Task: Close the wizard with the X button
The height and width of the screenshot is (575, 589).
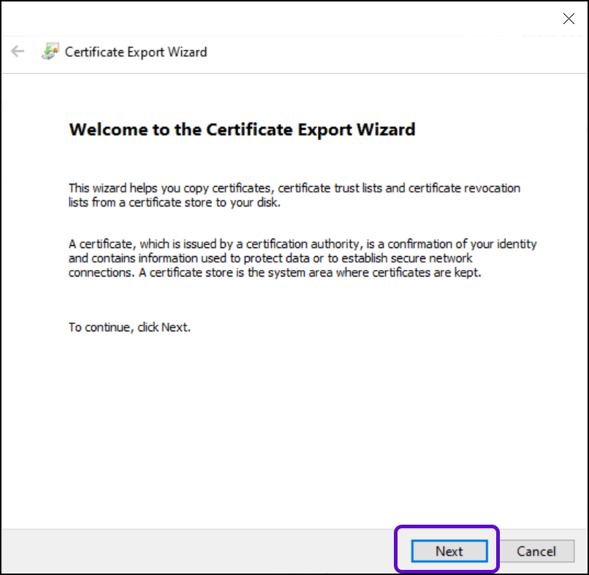Action: click(x=569, y=19)
